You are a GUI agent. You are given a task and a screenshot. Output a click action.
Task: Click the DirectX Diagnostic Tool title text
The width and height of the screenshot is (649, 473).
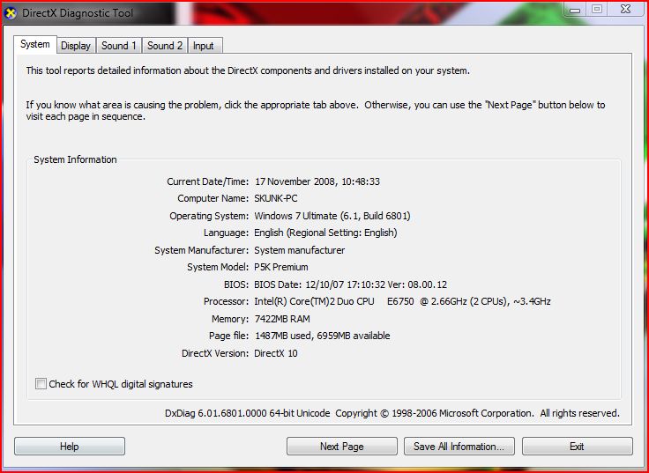point(78,13)
